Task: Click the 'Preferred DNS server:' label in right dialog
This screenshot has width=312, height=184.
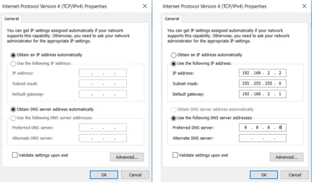Action: coord(193,128)
